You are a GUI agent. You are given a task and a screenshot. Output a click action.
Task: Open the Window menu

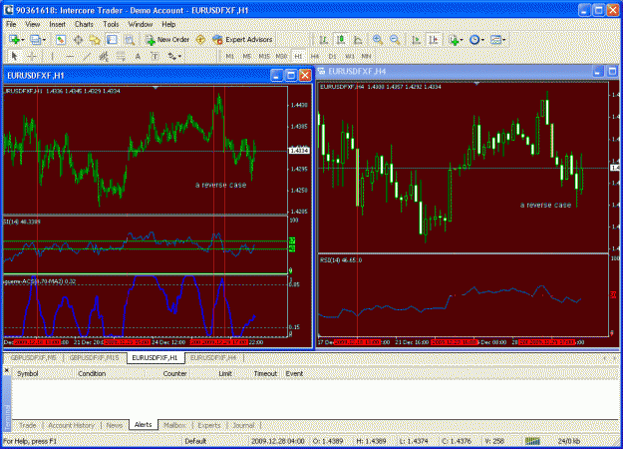point(141,24)
